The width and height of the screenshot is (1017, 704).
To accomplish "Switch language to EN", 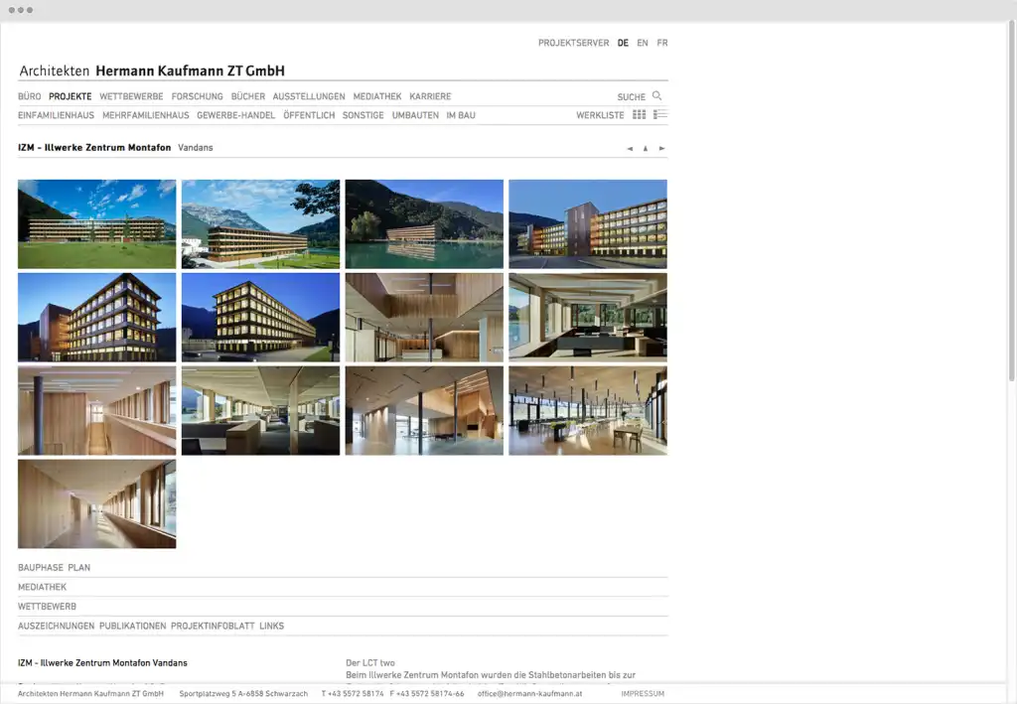I will [643, 44].
